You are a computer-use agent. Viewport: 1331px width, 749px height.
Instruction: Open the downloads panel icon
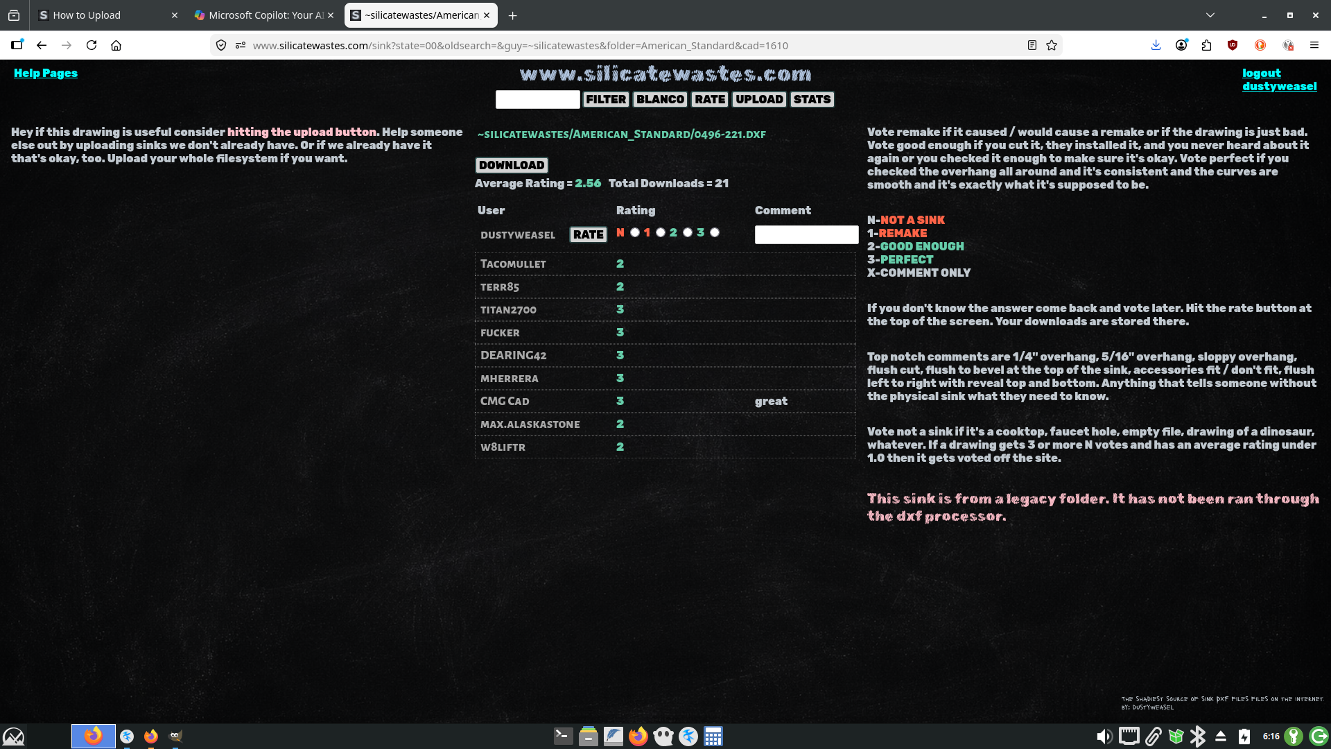pos(1156,45)
